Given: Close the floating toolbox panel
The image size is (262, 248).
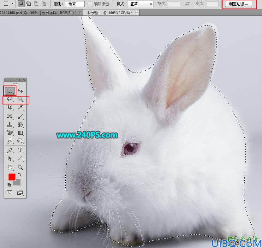Looking at the screenshot, I should (x=24, y=80).
